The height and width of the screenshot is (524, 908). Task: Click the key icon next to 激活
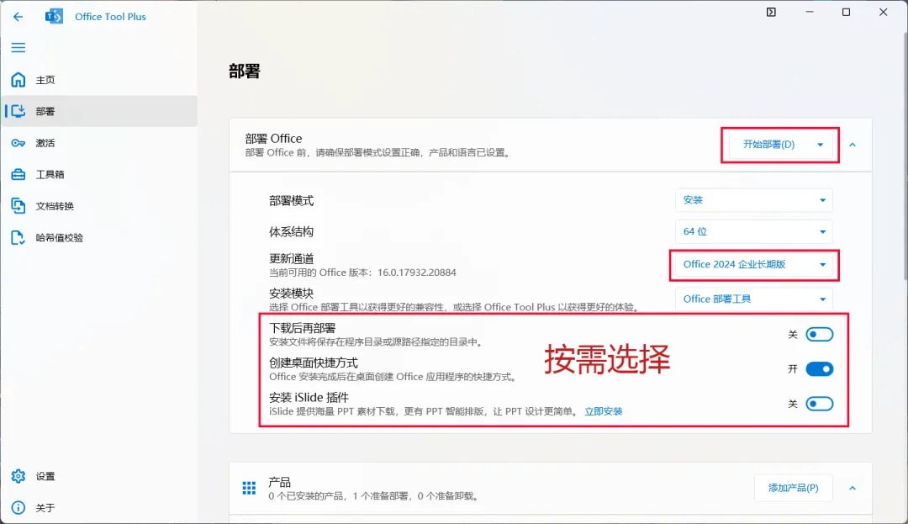click(18, 143)
